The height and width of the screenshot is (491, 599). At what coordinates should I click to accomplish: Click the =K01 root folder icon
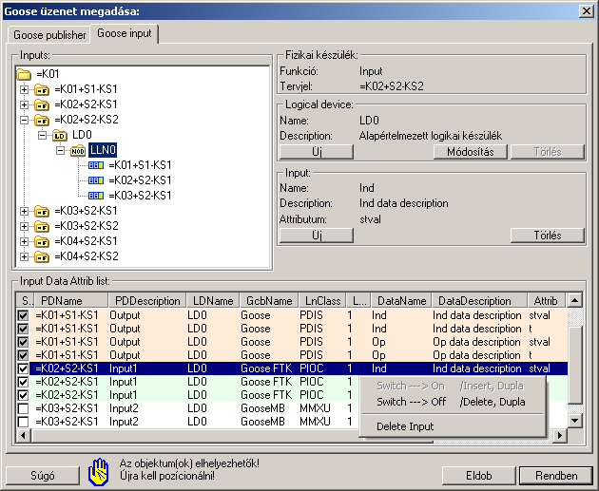pos(24,74)
